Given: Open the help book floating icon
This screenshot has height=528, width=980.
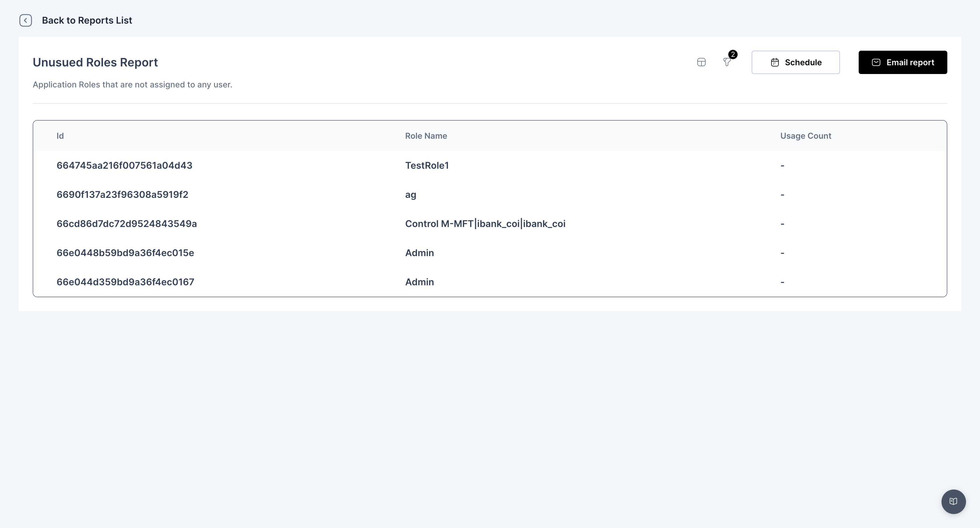Looking at the screenshot, I should pos(953,501).
